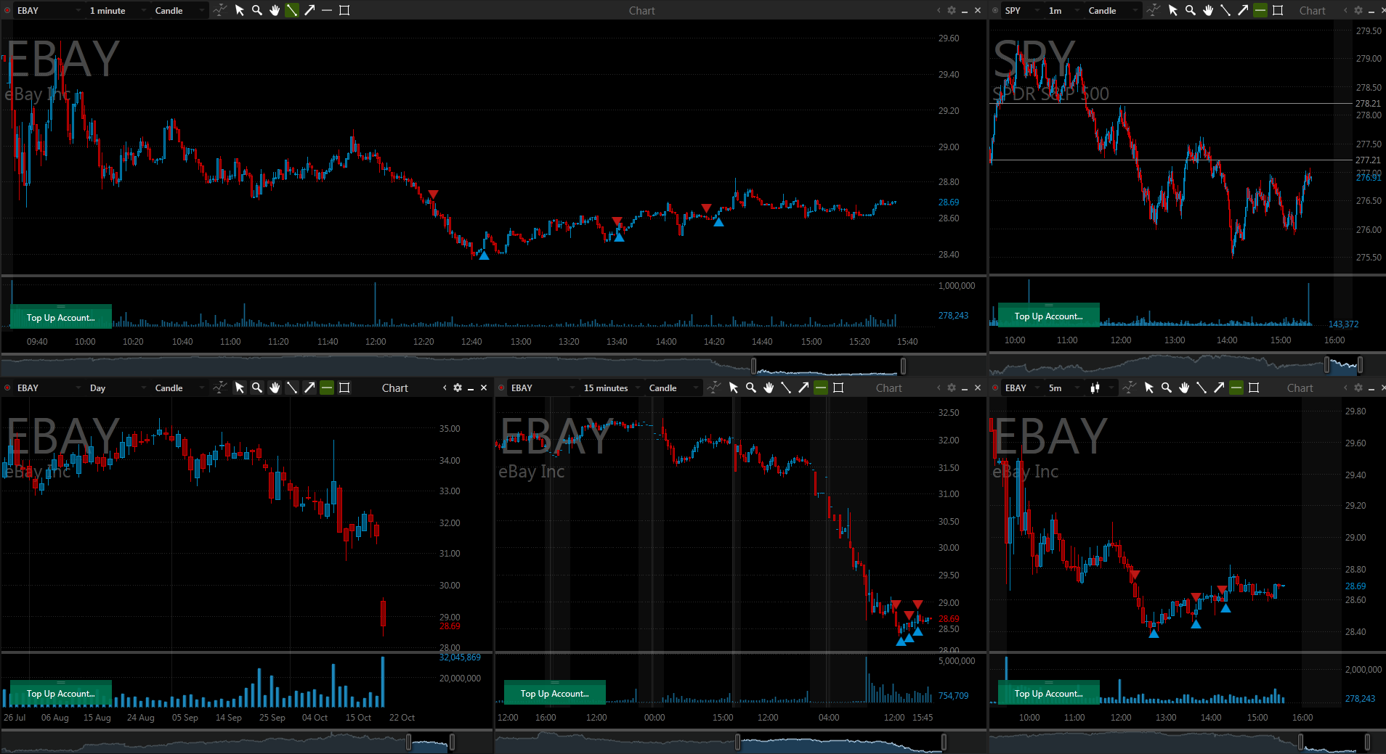Screen dimensions: 1386x754
Task: Select rectangle tool in EBAY Day chart
Action: (344, 388)
